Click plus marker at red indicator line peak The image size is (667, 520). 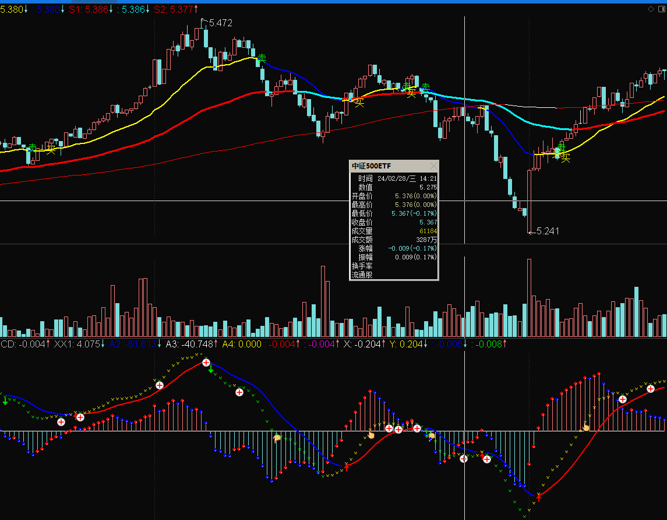(206, 363)
